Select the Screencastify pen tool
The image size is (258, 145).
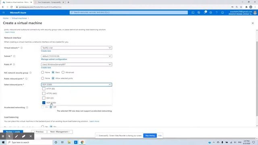17,136
